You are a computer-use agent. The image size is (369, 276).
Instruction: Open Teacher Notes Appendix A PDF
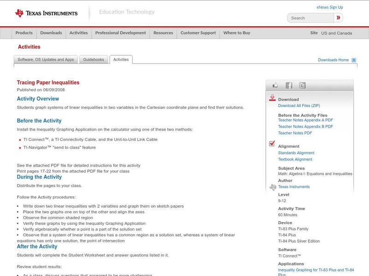[x=305, y=120]
